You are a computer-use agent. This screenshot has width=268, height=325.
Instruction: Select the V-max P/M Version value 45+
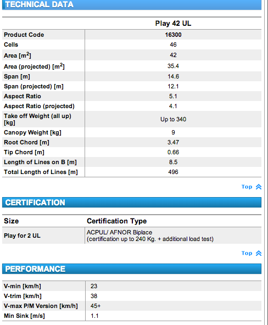pyautogui.click(x=96, y=306)
